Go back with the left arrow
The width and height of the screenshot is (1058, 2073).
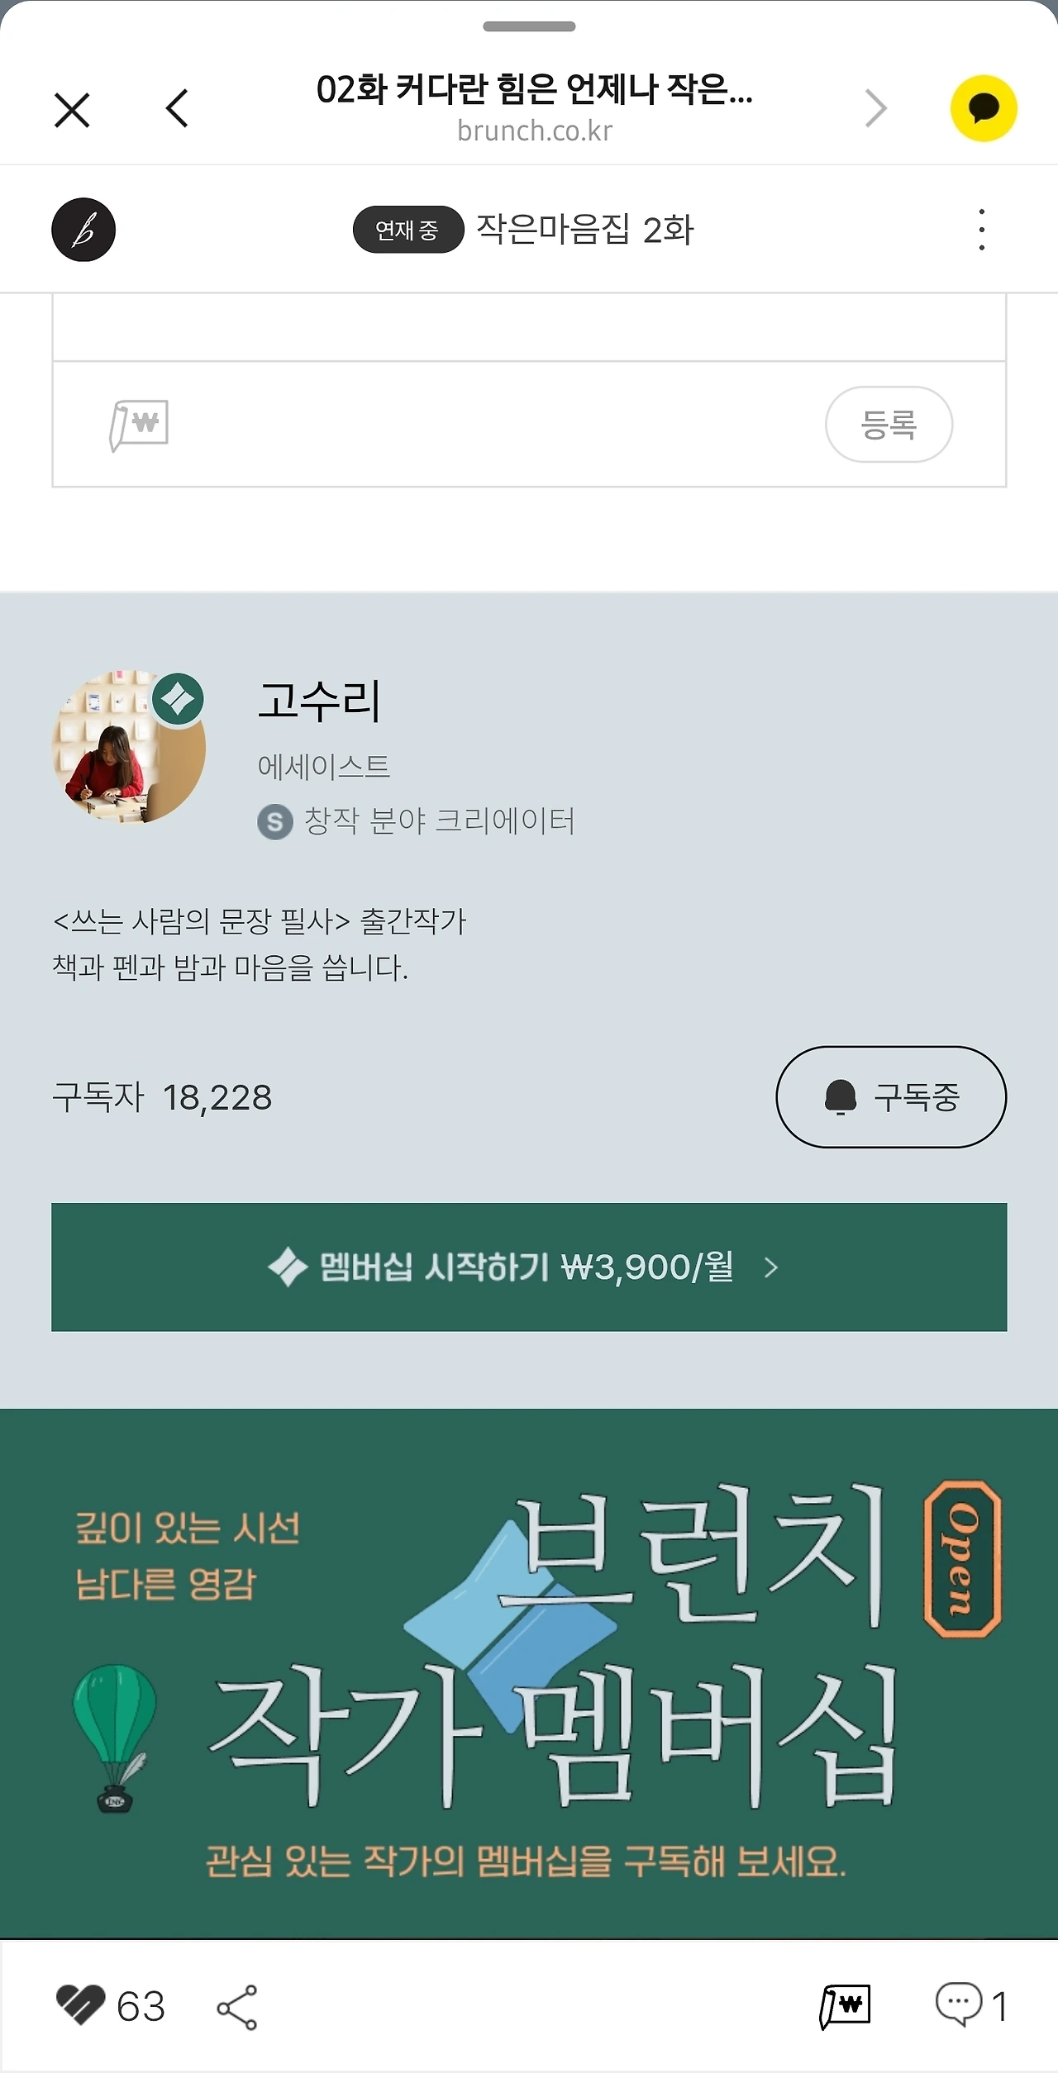[x=178, y=108]
